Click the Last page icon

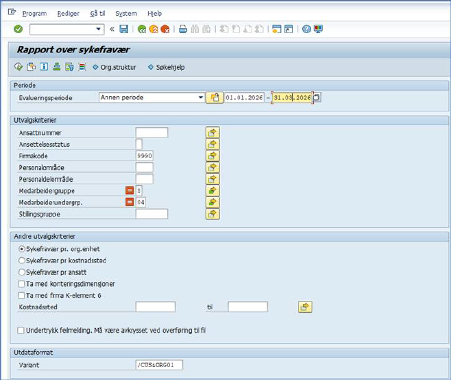coord(259,29)
